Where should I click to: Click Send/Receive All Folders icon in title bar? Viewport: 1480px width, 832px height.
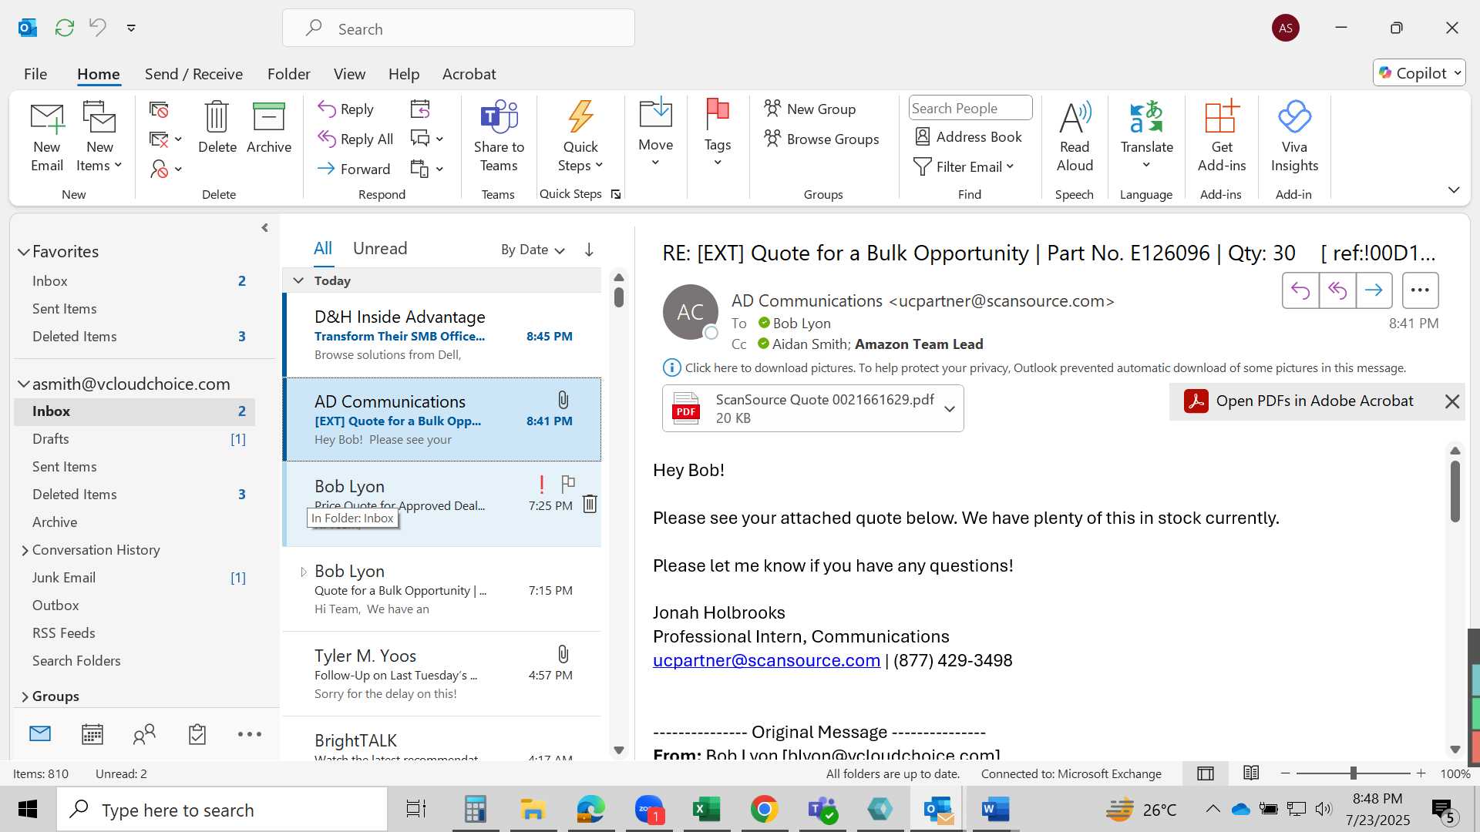(x=64, y=28)
